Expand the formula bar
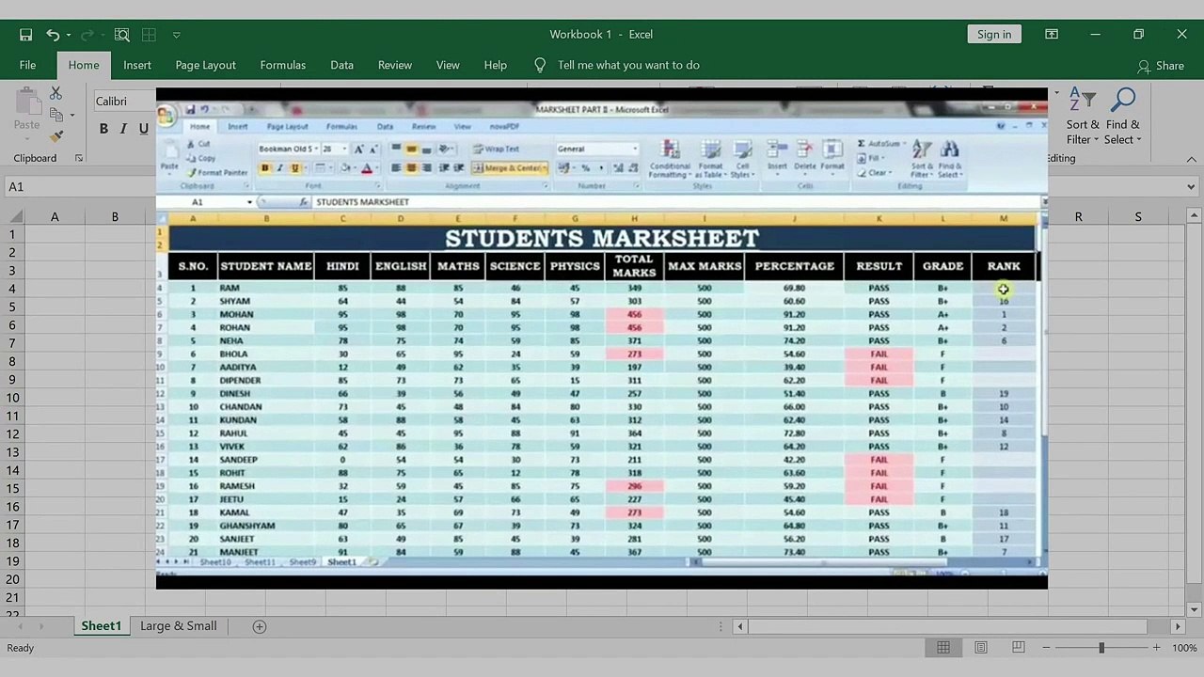The height and width of the screenshot is (677, 1204). pyautogui.click(x=1192, y=187)
